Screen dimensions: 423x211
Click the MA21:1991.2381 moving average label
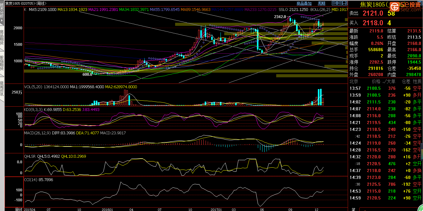click(103, 10)
